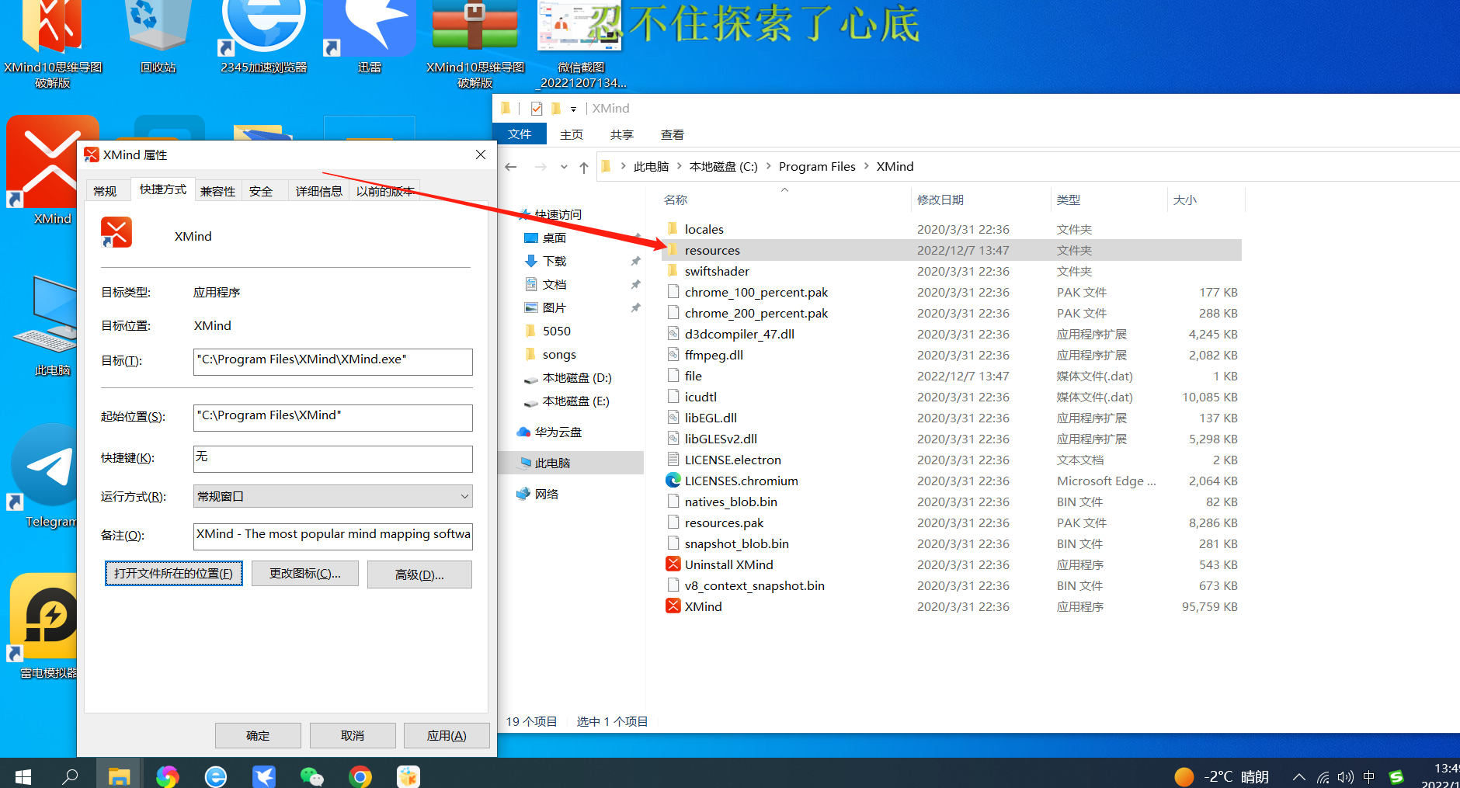
Task: Click the 打开文件所在的位置 button
Action: pos(173,573)
